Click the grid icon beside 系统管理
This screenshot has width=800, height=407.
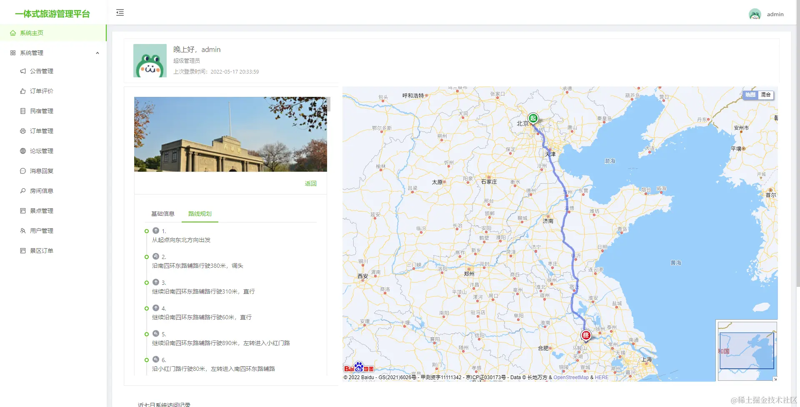(x=13, y=53)
